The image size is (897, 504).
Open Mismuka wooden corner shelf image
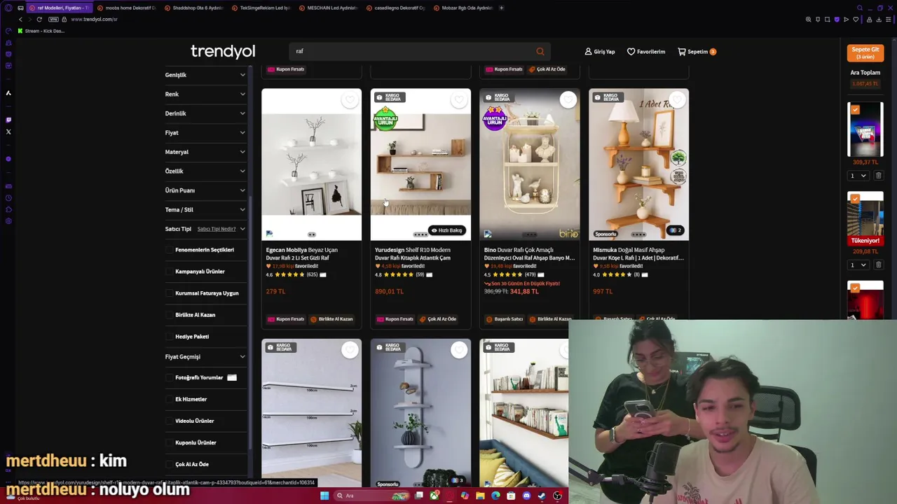click(x=639, y=164)
